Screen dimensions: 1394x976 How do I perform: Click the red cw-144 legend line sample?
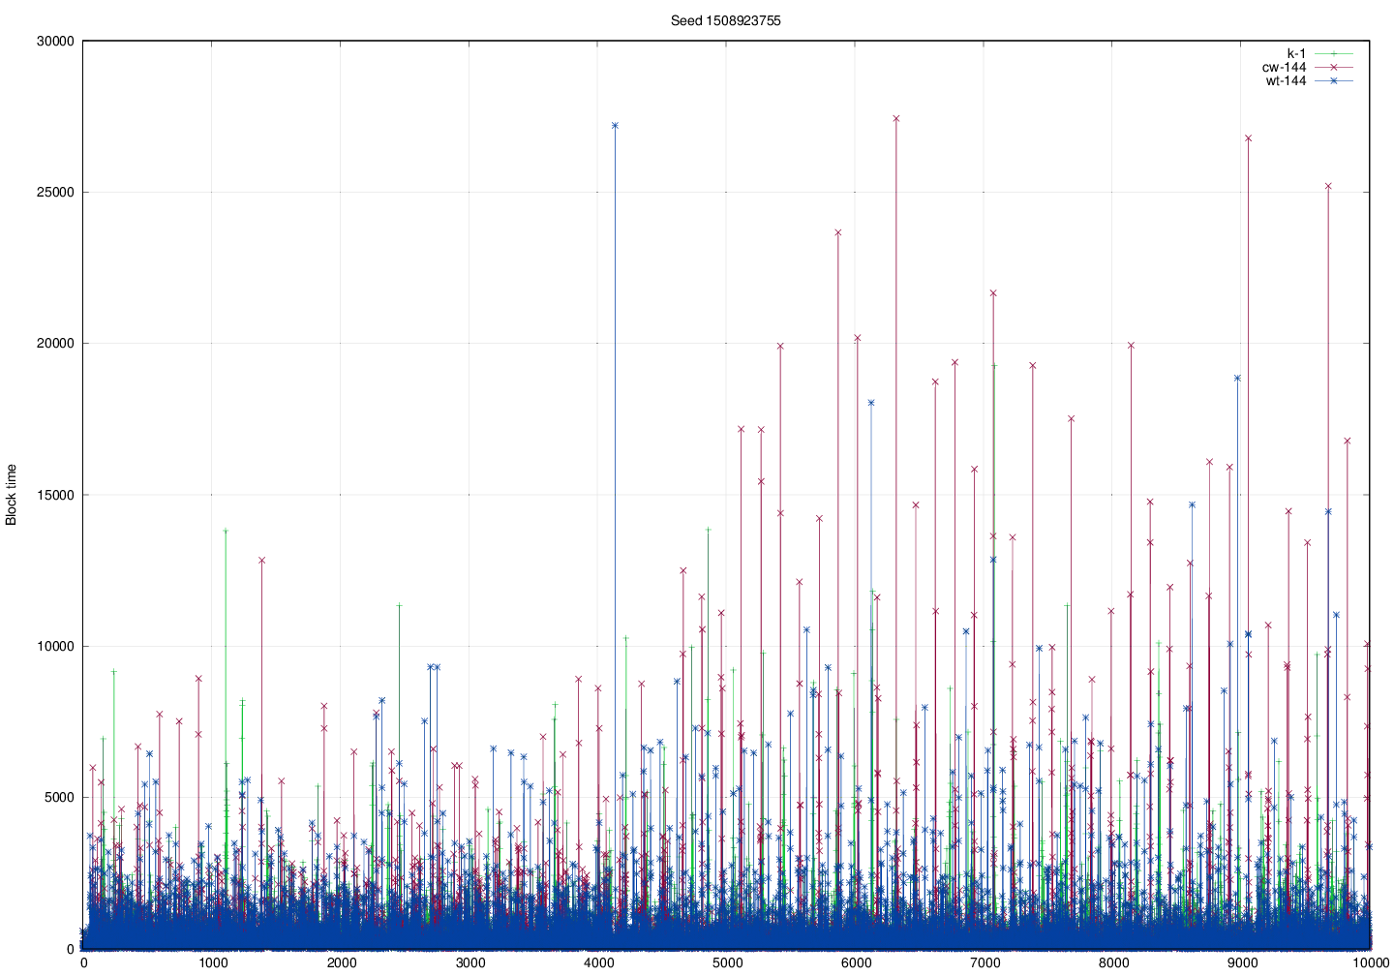[1333, 67]
